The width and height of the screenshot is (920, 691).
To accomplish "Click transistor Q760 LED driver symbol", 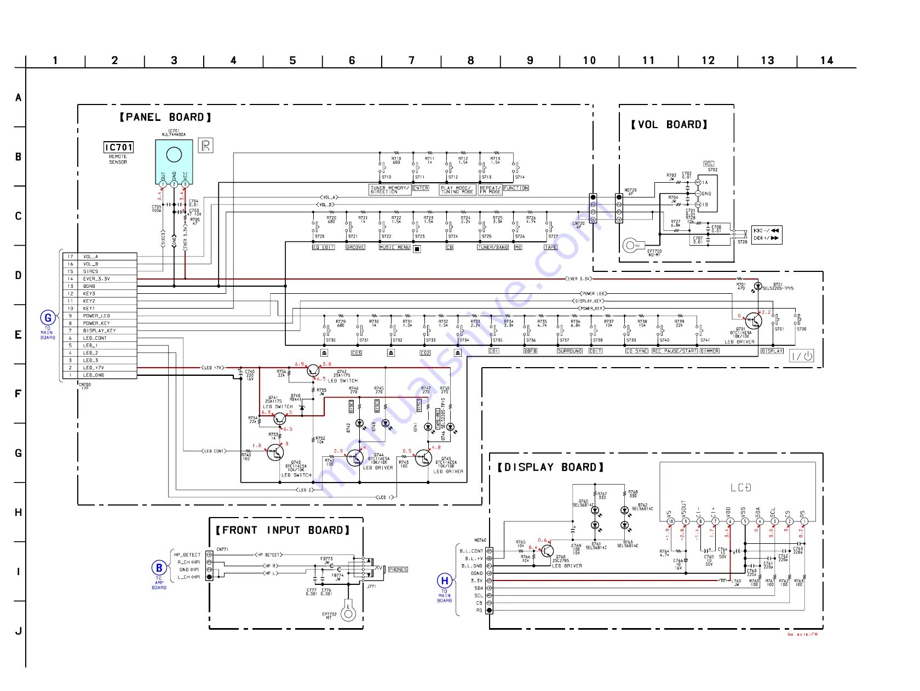I will point(547,550).
